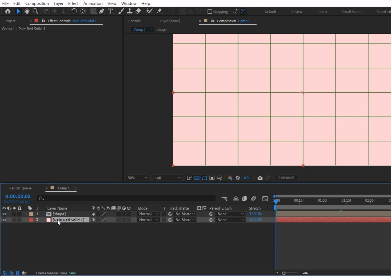Toggle mask and shape path visibility

(x=204, y=178)
